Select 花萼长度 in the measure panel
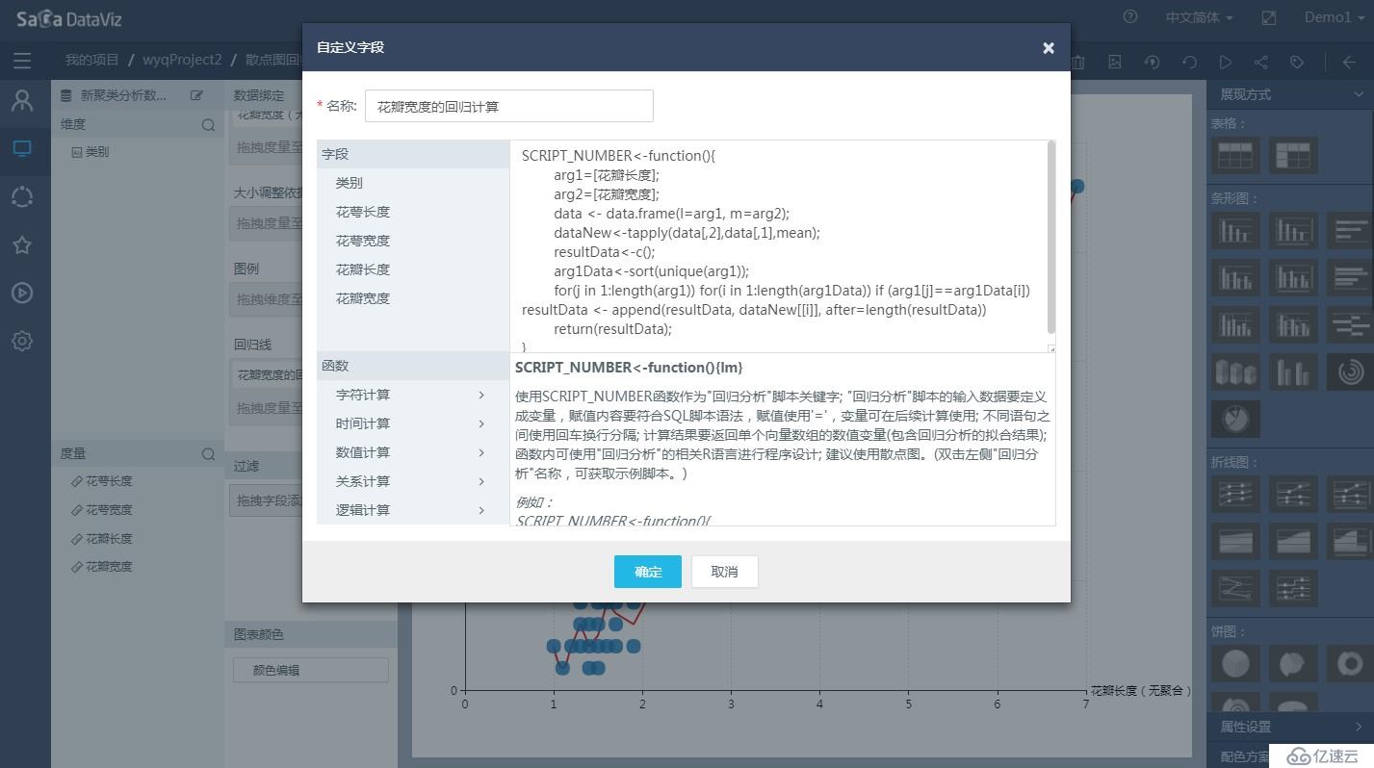Image resolution: width=1374 pixels, height=768 pixels. 109,481
